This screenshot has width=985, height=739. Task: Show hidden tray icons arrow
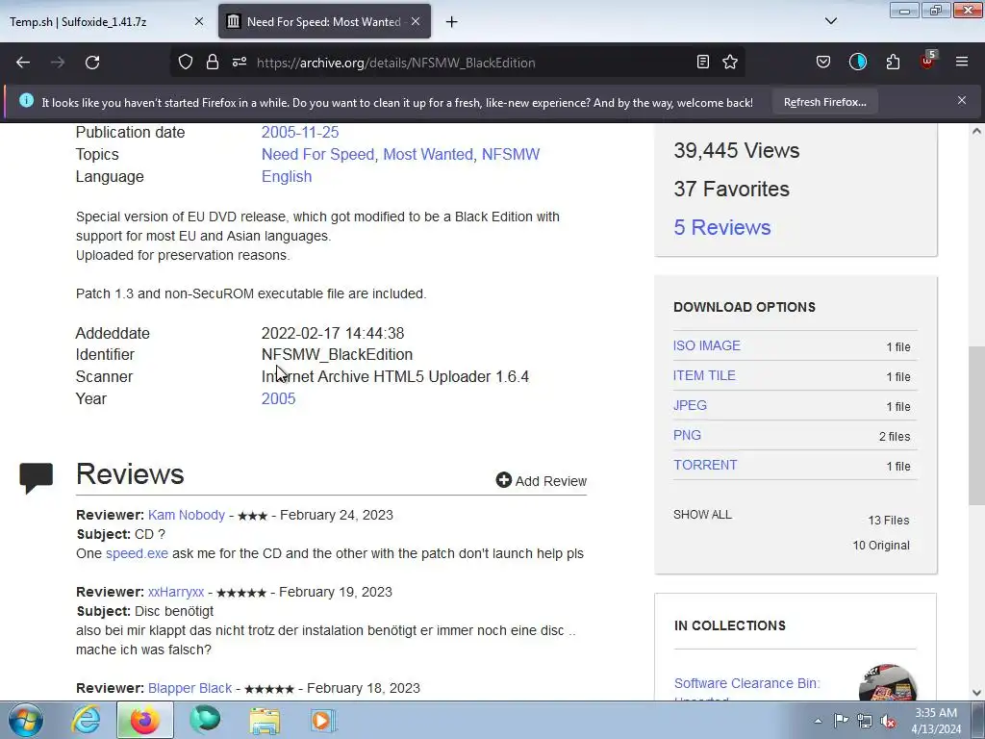[x=818, y=721]
